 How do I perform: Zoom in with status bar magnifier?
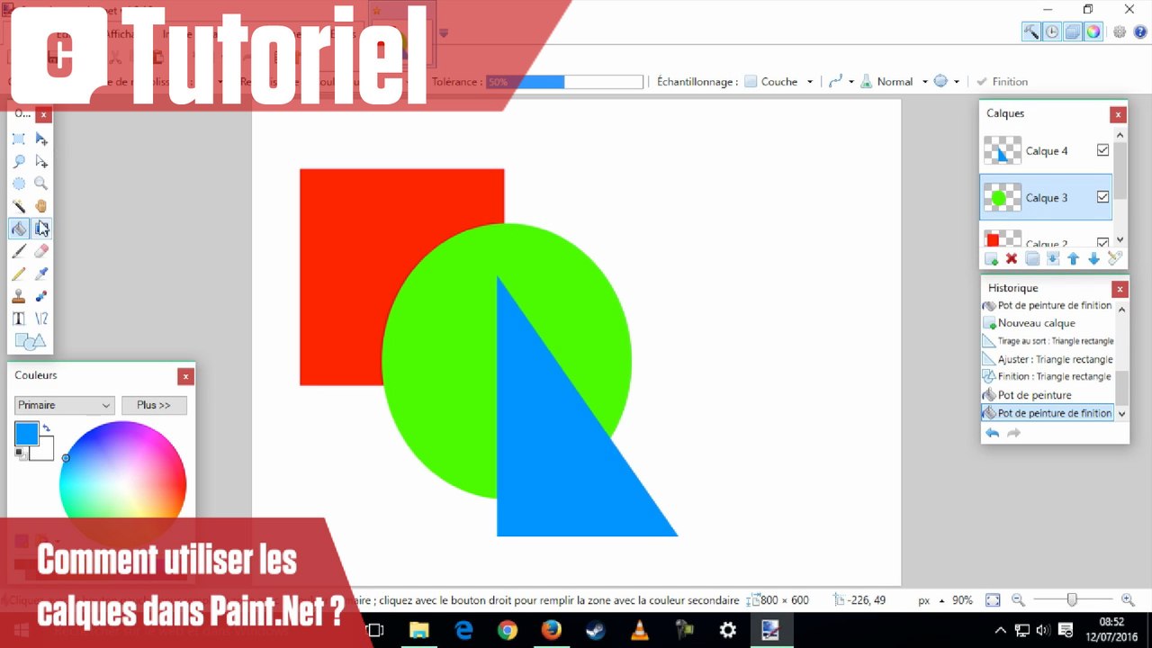point(1128,599)
